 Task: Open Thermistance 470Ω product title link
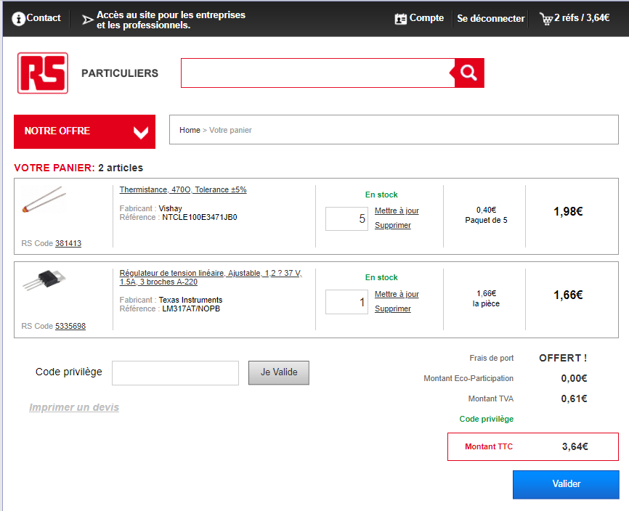183,189
